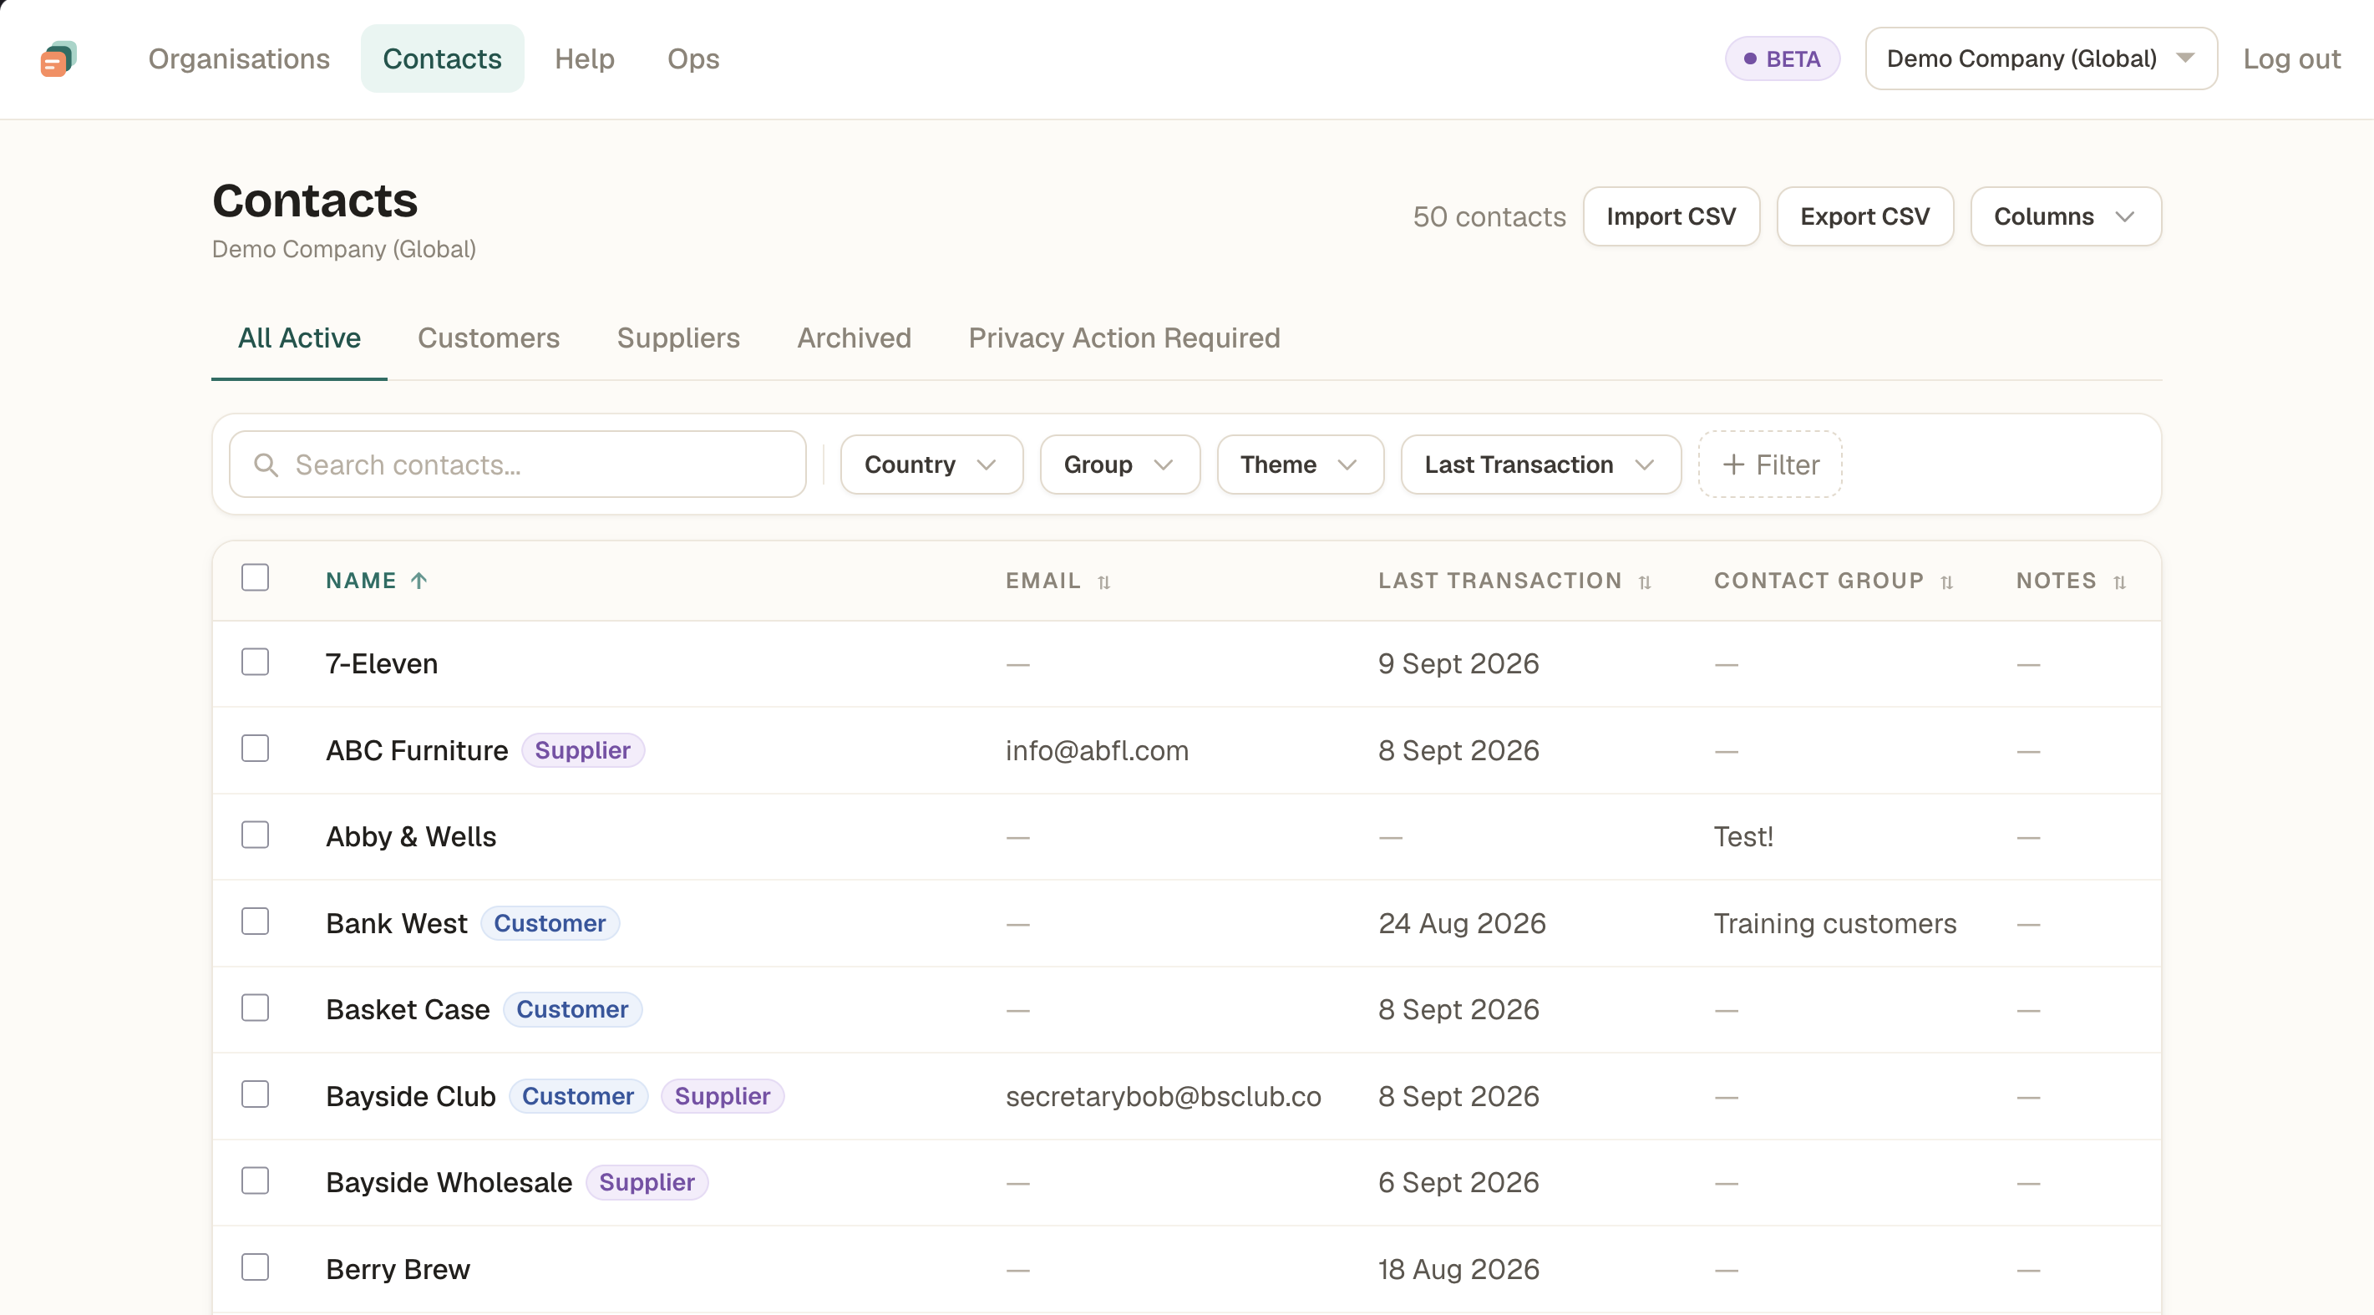2374x1315 pixels.
Task: Add a new Filter
Action: click(x=1770, y=465)
